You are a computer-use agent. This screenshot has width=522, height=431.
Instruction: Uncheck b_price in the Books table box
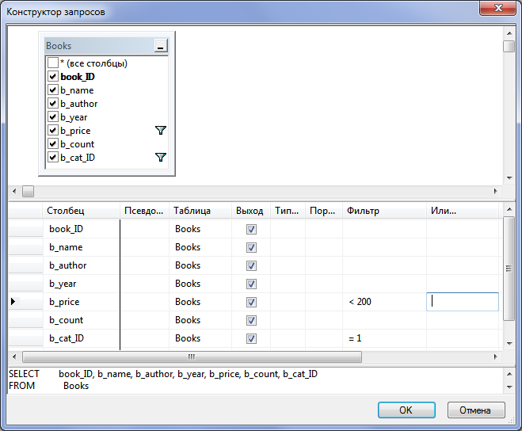[53, 130]
